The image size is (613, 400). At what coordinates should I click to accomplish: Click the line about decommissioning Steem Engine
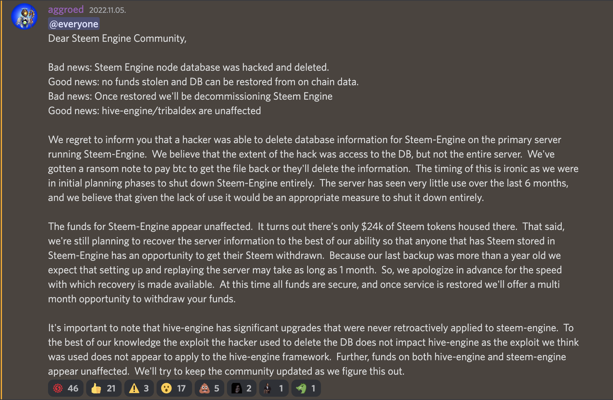point(190,96)
